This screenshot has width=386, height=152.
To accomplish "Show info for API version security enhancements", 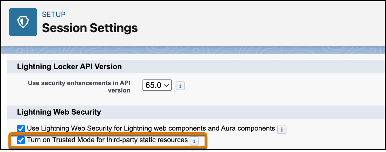I will pyautogui.click(x=180, y=86).
